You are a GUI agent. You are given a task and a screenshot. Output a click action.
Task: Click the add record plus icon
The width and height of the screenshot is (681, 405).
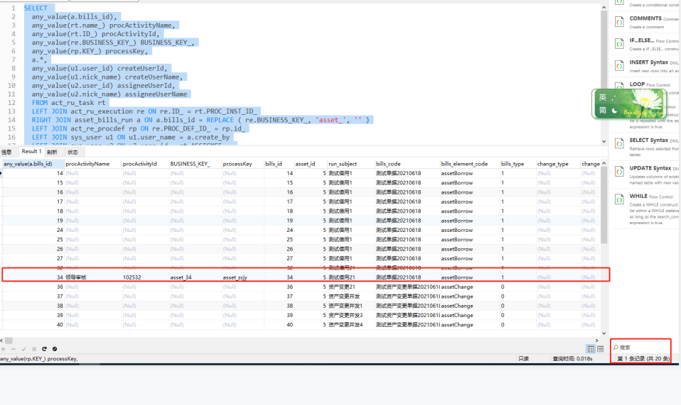pyautogui.click(x=4, y=349)
